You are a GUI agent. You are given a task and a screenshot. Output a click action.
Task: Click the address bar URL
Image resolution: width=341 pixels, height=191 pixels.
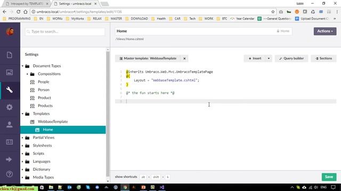79,12
